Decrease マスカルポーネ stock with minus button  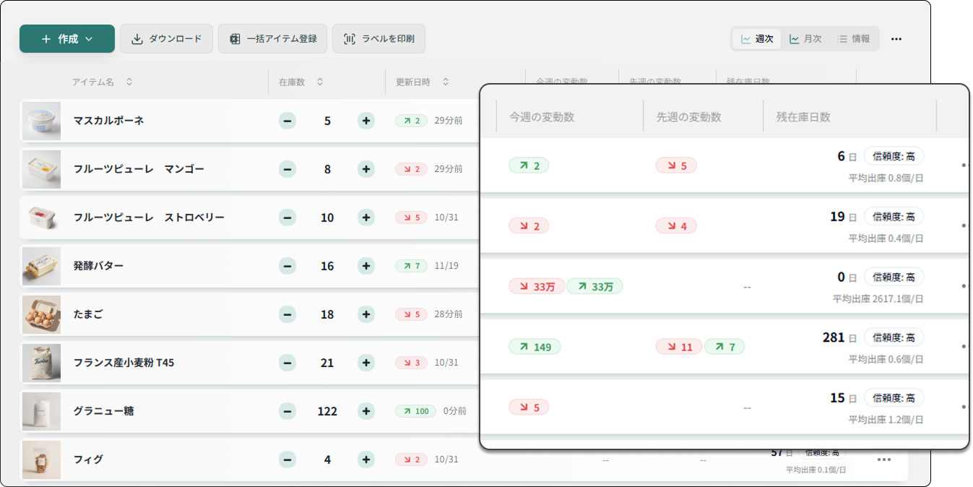pos(287,121)
